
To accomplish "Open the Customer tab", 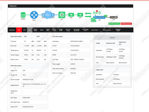I will [12, 30].
